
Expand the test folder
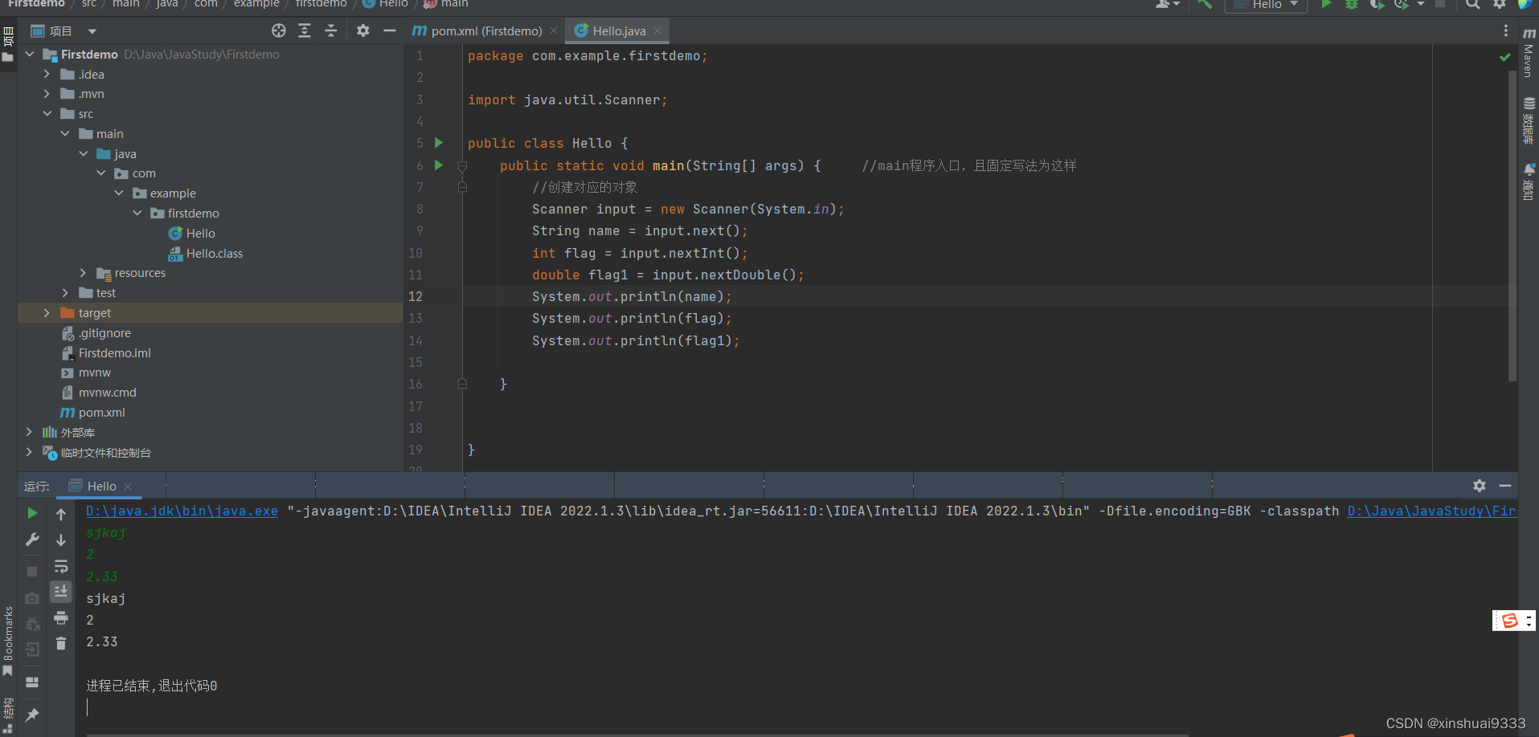65,293
